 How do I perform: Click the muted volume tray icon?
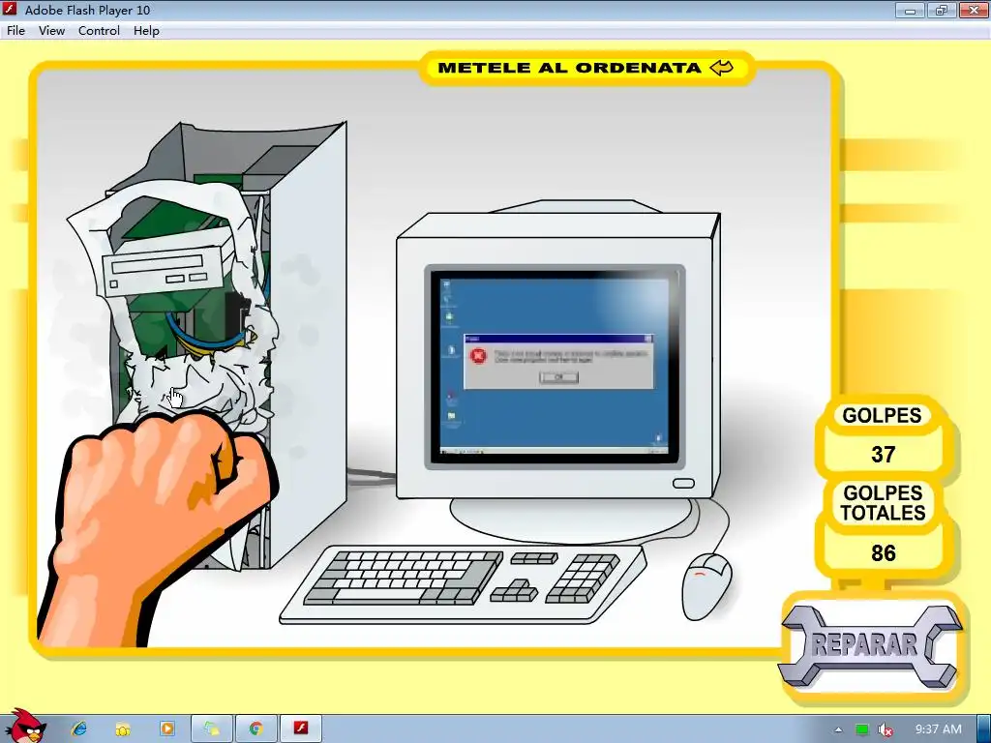pyautogui.click(x=886, y=729)
